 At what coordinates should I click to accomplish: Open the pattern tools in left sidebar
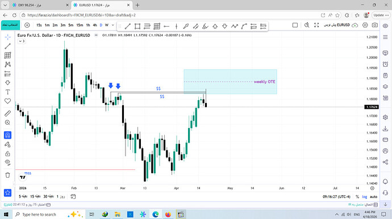coord(7,65)
